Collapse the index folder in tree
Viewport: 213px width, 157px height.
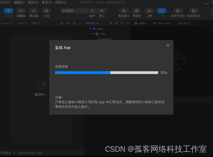click(x=93, y=34)
